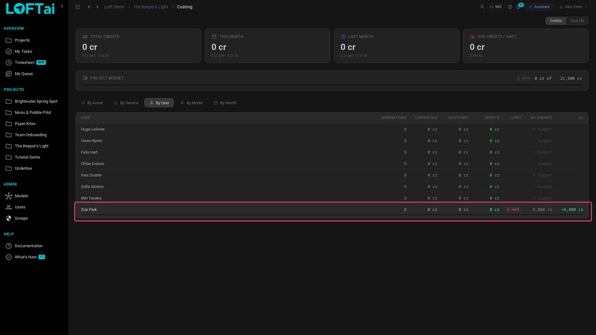596x335 pixels.
Task: Open the help question mark icon in header
Action: click(x=510, y=7)
